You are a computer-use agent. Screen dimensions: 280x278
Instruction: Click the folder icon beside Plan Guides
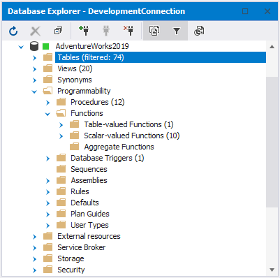61,214
